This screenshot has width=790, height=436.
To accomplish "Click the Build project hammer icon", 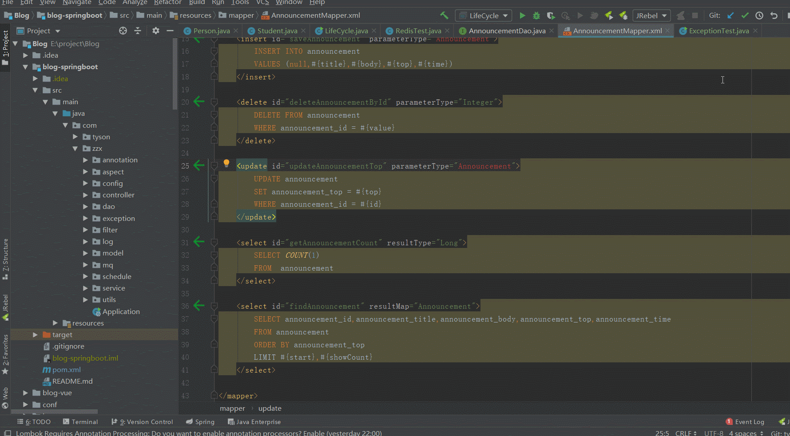I will tap(444, 16).
